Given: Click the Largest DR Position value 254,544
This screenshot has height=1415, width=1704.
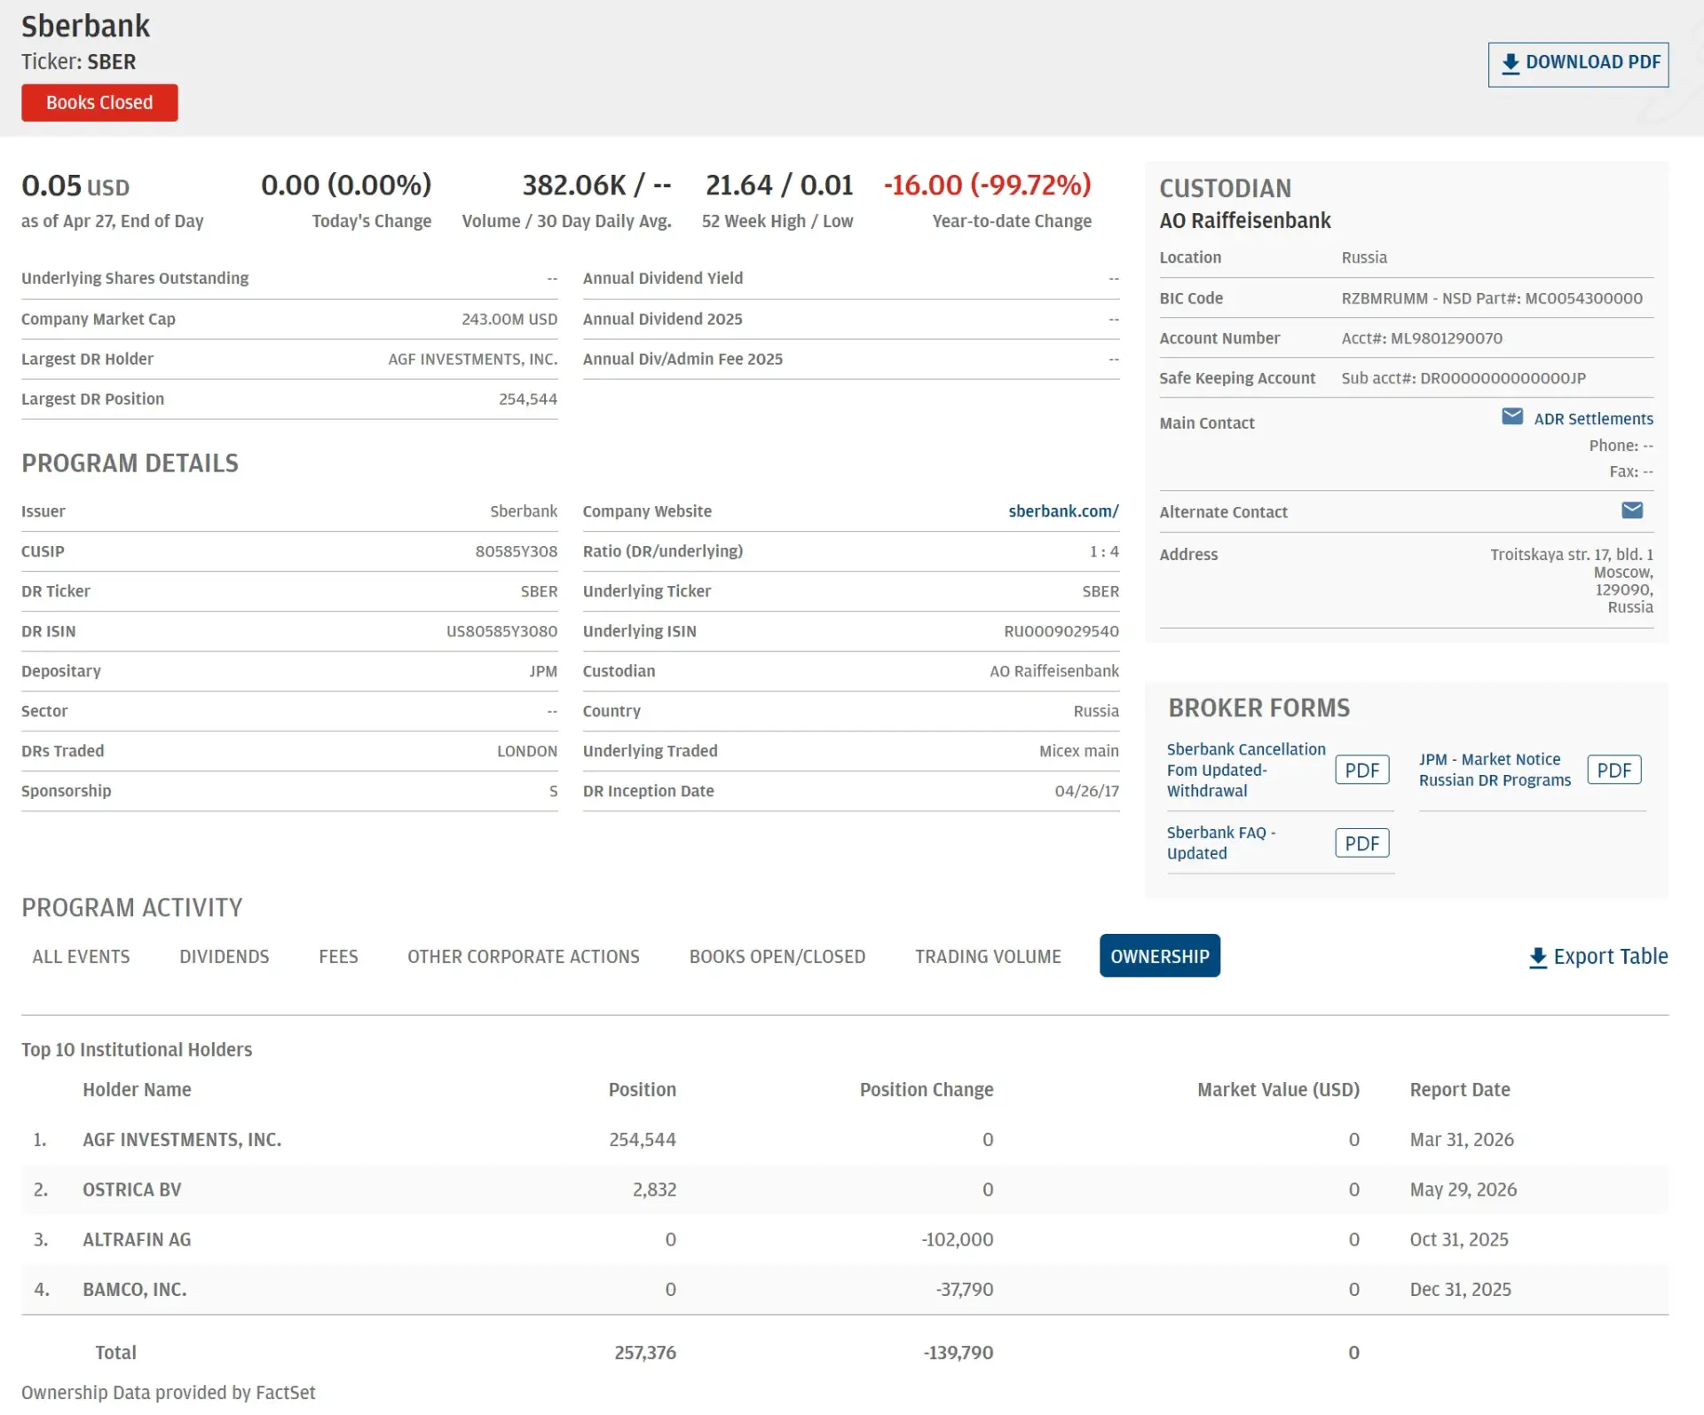Looking at the screenshot, I should [x=528, y=399].
